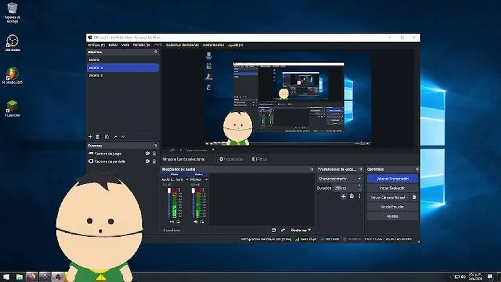Click the transition Duración value field

(x=345, y=188)
